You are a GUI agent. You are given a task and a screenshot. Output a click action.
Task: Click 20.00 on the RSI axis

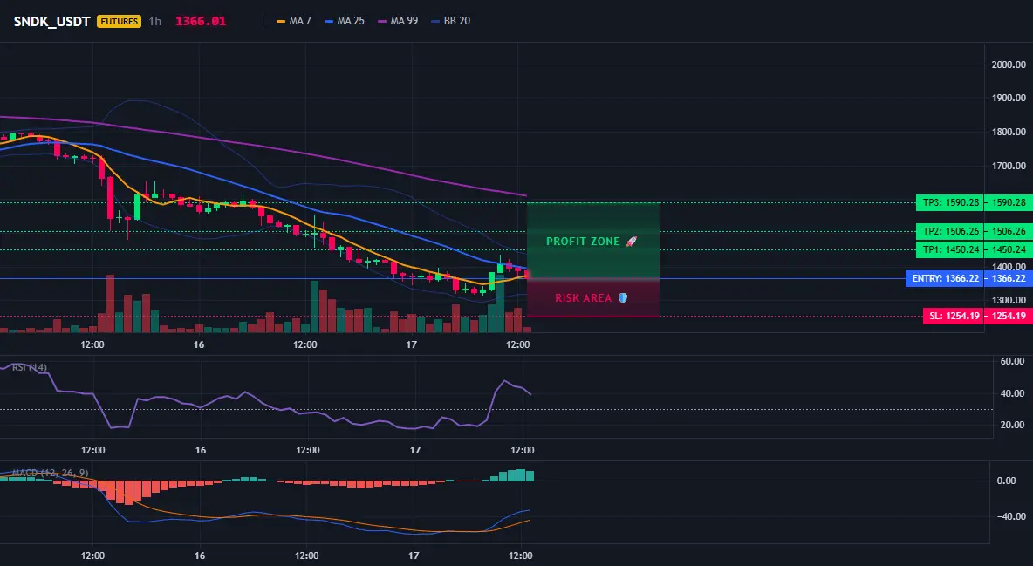[1012, 425]
